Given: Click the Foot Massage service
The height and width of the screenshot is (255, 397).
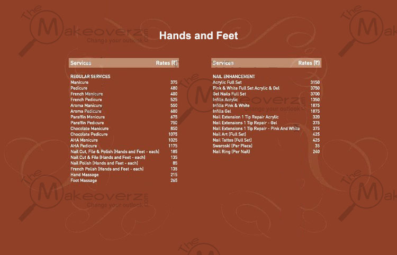Looking at the screenshot, I should pyautogui.click(x=84, y=180).
